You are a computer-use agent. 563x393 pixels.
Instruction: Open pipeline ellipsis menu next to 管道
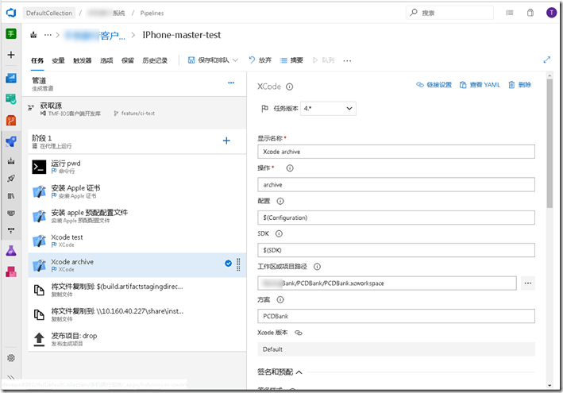point(231,83)
